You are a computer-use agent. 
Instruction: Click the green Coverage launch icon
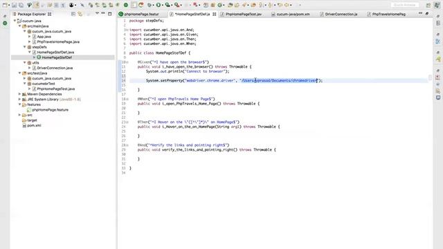pyautogui.click(x=167, y=5)
